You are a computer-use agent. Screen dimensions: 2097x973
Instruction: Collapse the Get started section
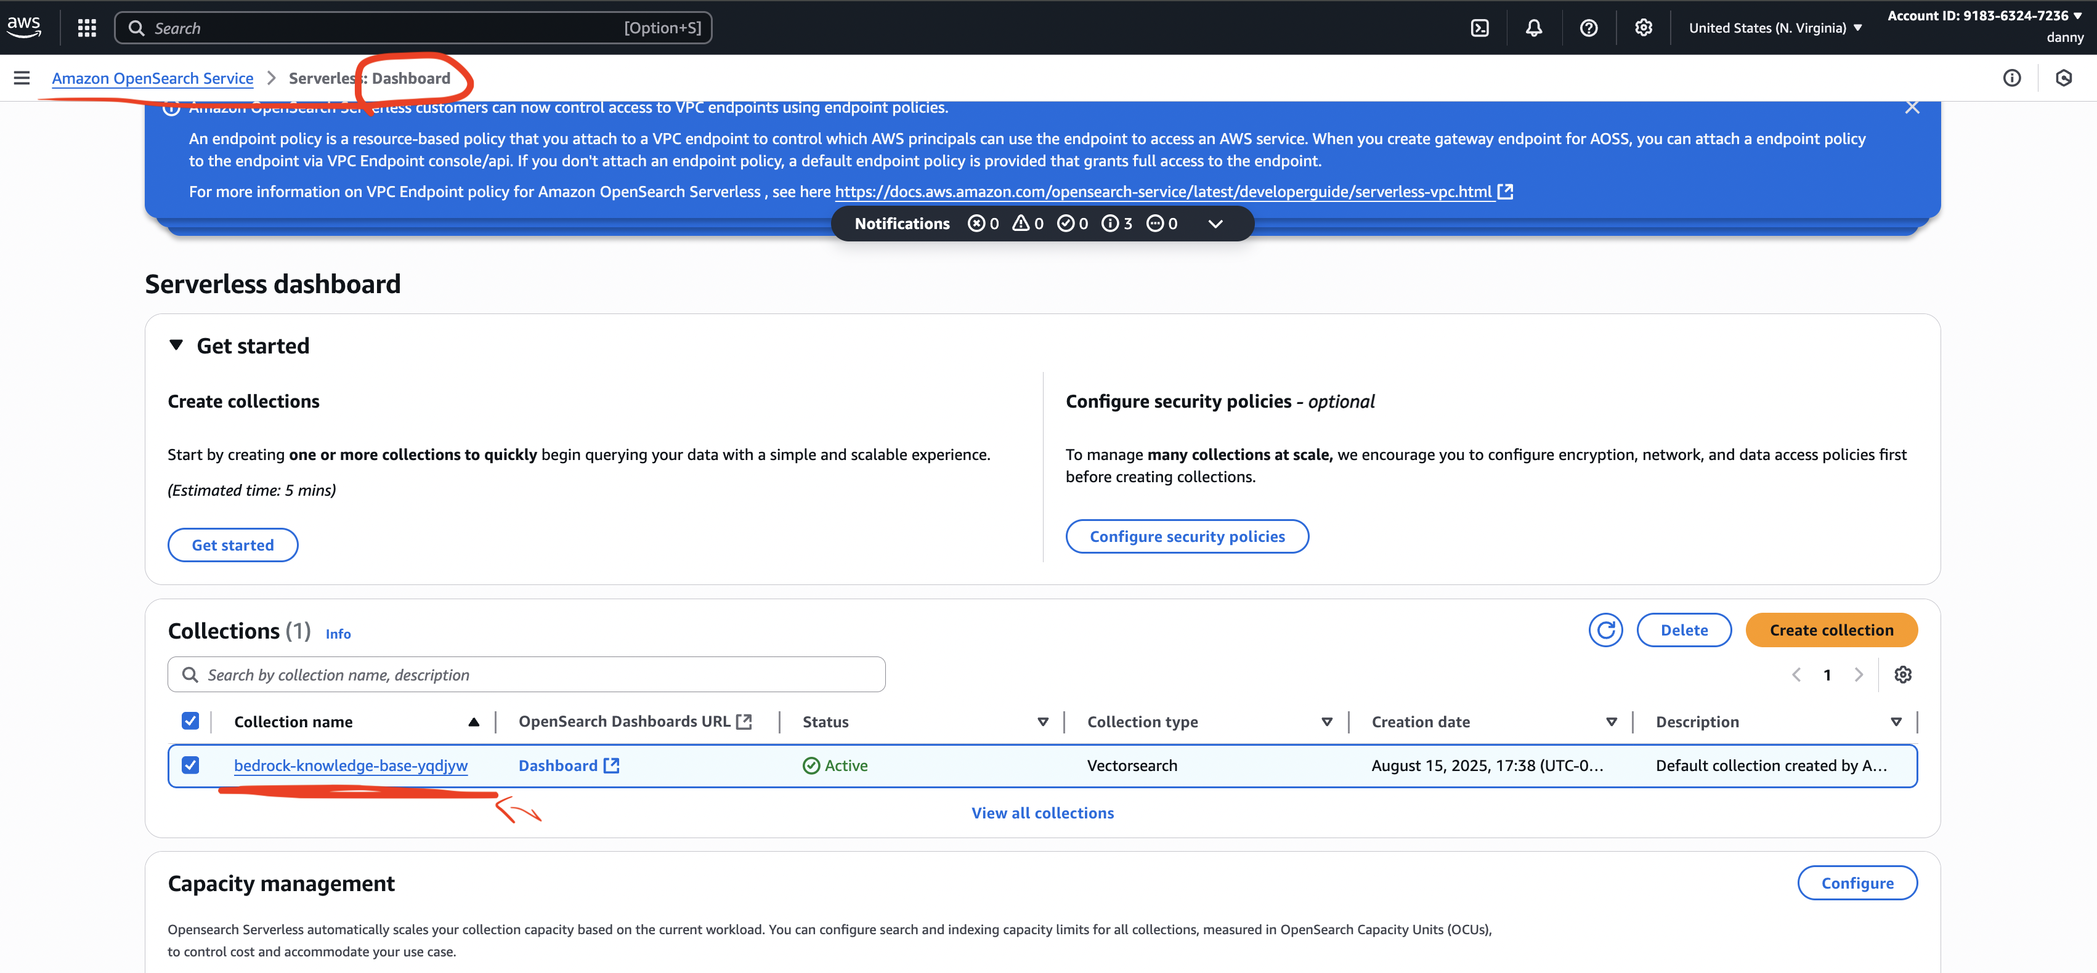pos(176,345)
